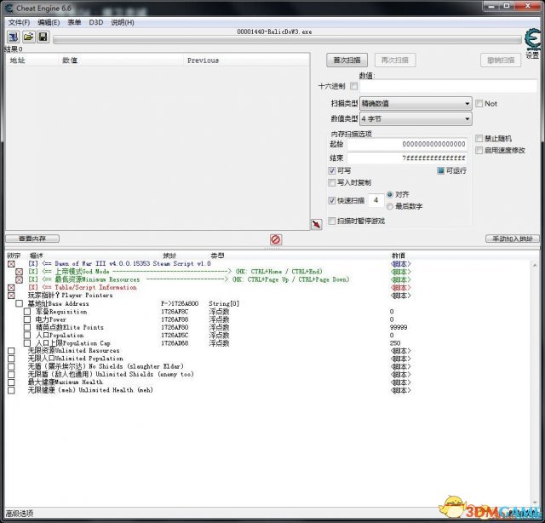Select the 对齐 alignment radio button
This screenshot has height=523, width=545.
click(x=390, y=195)
